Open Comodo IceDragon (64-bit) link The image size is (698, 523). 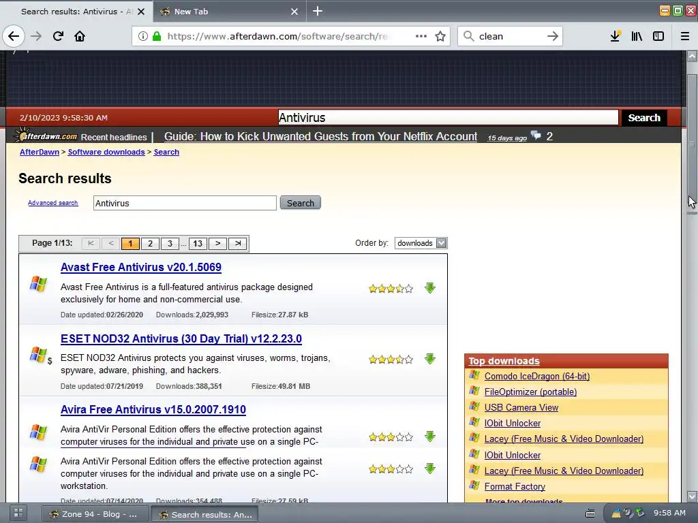537,376
